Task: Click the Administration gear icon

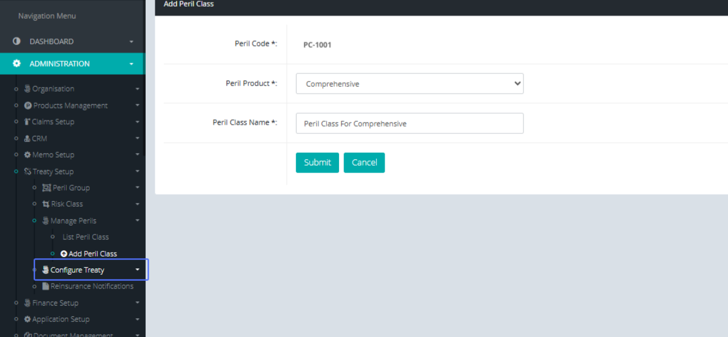Action: click(x=16, y=64)
